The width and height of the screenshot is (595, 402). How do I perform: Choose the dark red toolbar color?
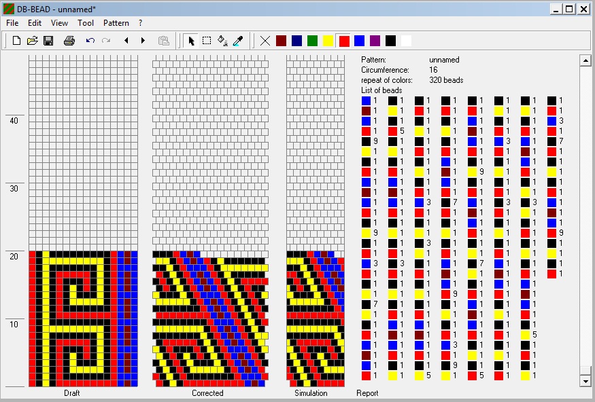tap(282, 41)
